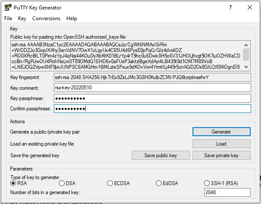Image resolution: width=261 pixels, height=204 pixels.
Task: Click 'Generate a public/private key pair' text
Action: coord(45,132)
